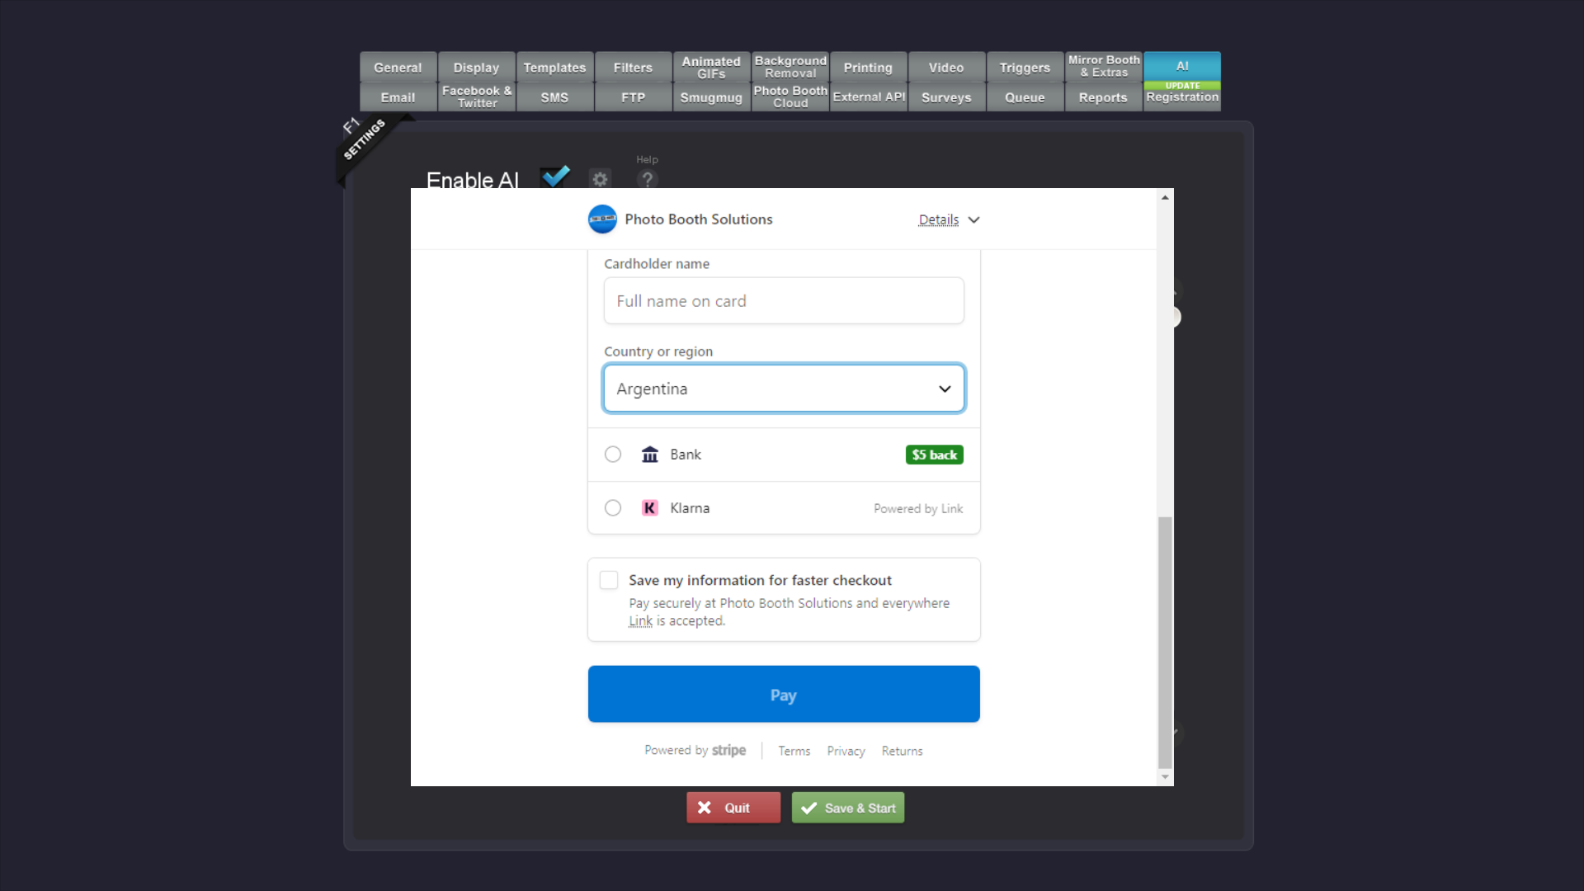The width and height of the screenshot is (1584, 891).
Task: Click the Help question mark icon
Action: click(648, 179)
